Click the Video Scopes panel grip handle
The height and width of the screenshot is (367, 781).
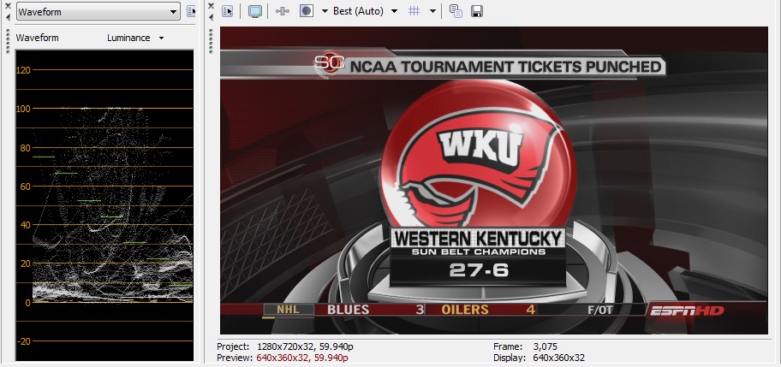tap(8, 41)
